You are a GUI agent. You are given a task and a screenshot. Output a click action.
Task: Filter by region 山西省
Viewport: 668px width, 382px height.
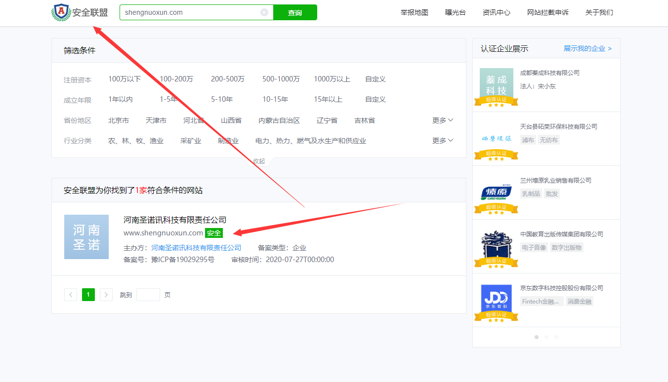click(231, 120)
